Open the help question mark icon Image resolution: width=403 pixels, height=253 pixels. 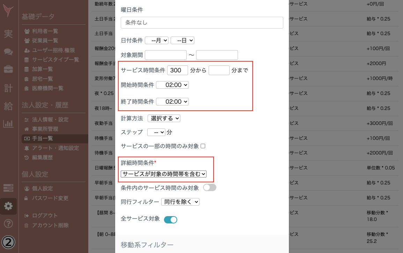tap(8, 224)
